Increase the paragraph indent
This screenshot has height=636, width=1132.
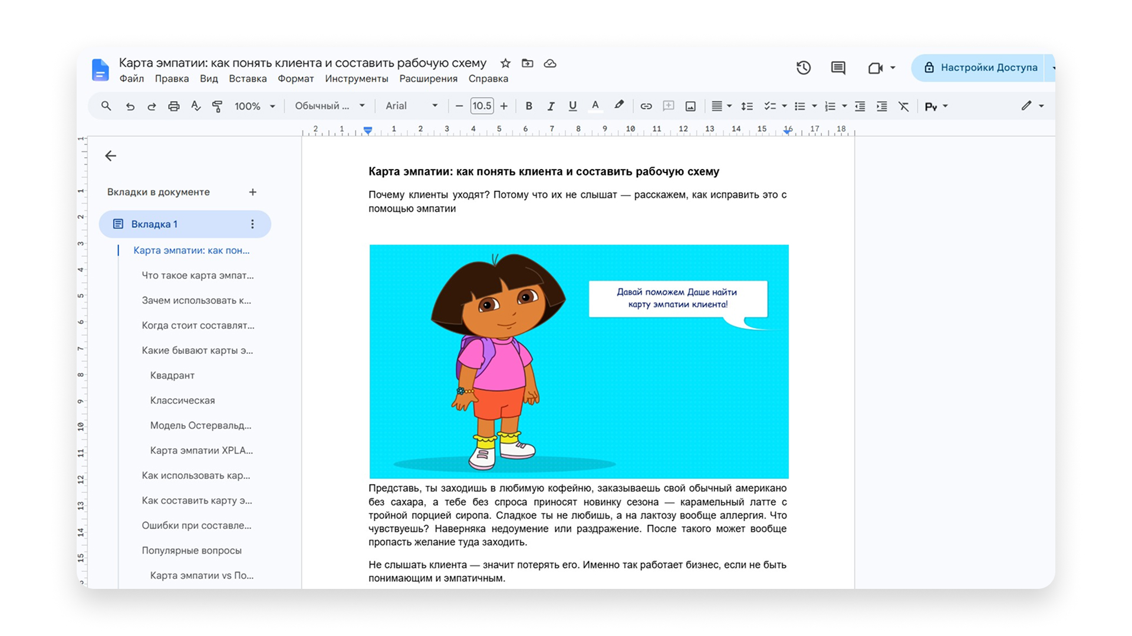(x=882, y=106)
